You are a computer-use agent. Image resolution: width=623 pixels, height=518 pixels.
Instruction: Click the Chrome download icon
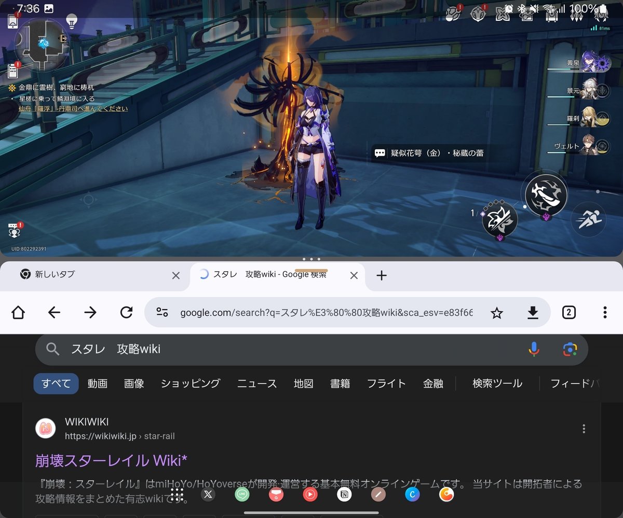click(x=533, y=313)
